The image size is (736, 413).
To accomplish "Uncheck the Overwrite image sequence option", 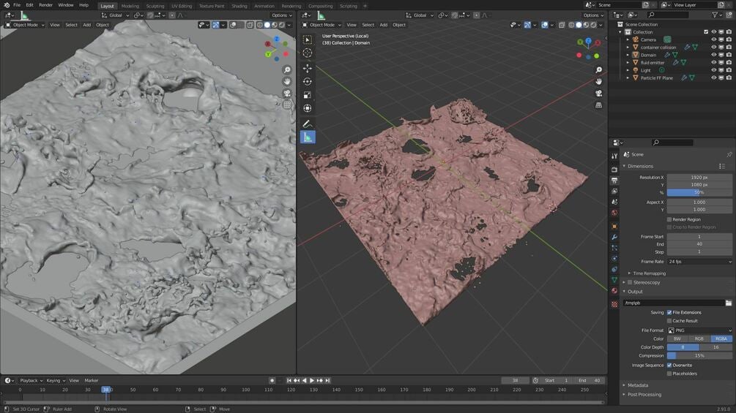I will pyautogui.click(x=669, y=365).
